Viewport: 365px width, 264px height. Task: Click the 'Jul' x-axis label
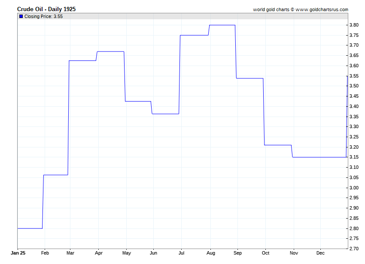click(x=181, y=253)
